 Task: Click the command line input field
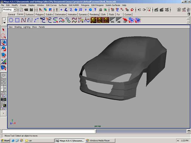(48, 131)
